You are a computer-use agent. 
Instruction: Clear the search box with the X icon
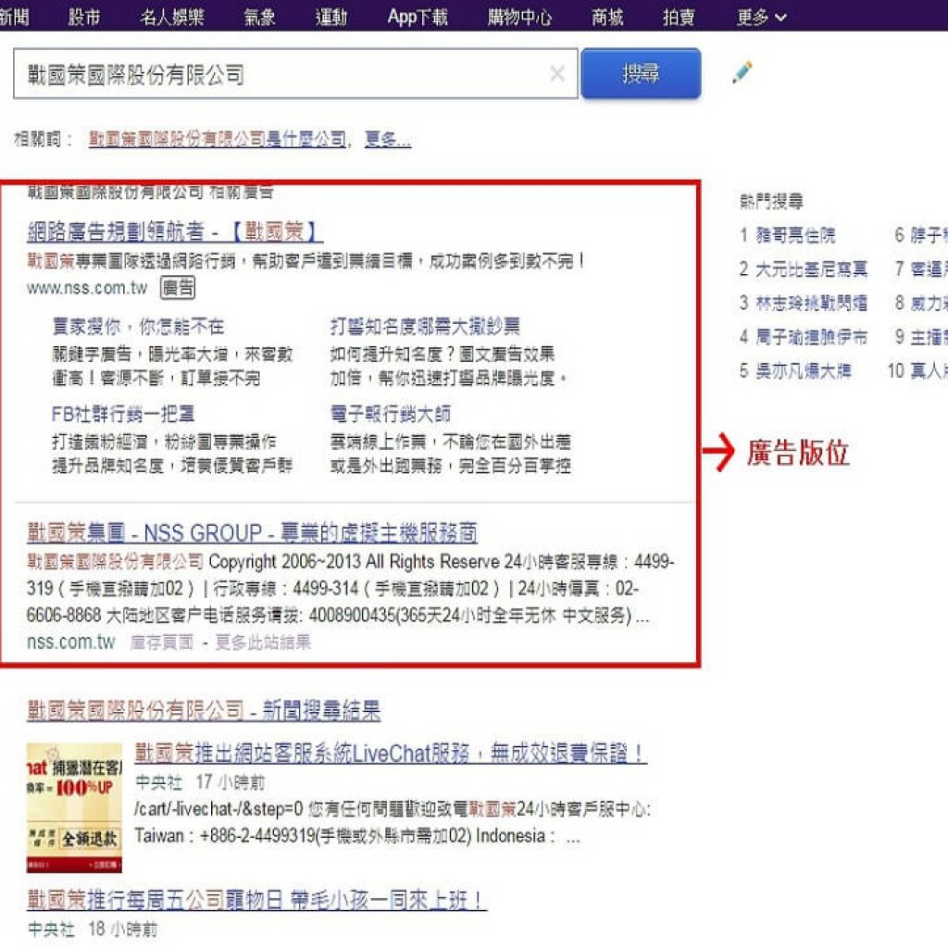pyautogui.click(x=556, y=74)
